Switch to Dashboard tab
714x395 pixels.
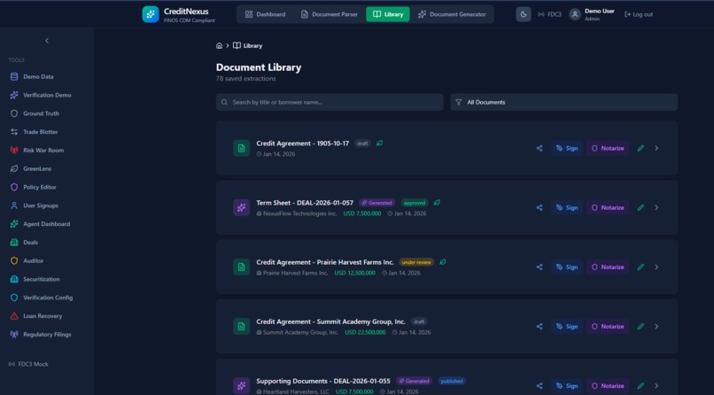(x=265, y=14)
